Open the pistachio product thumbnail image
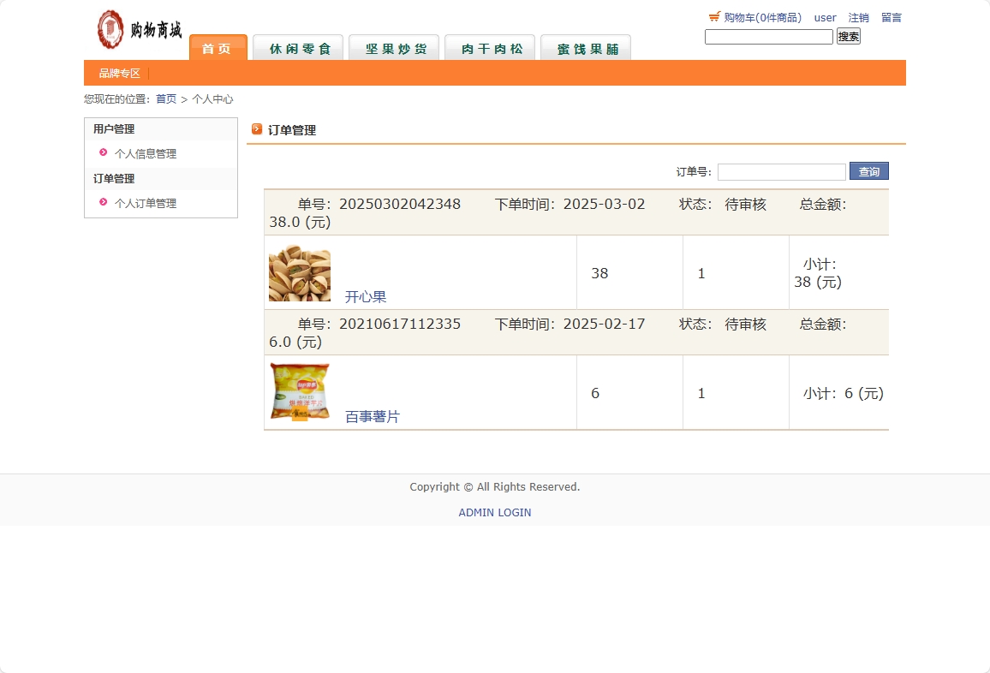The width and height of the screenshot is (990, 673). coord(299,272)
